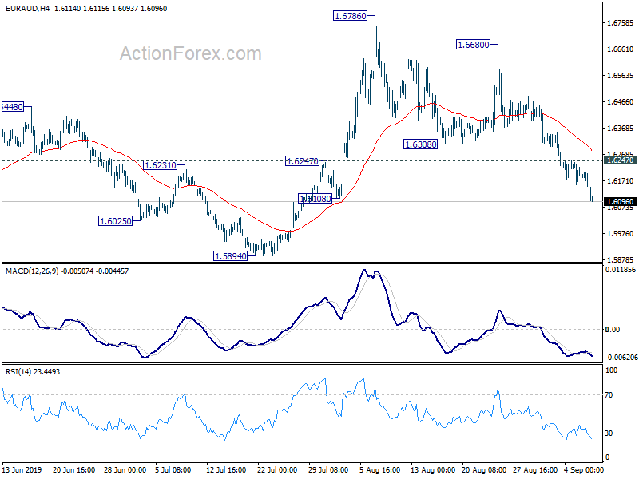Click the RSI 70 level label
The height and width of the screenshot is (479, 639).
pos(609,394)
